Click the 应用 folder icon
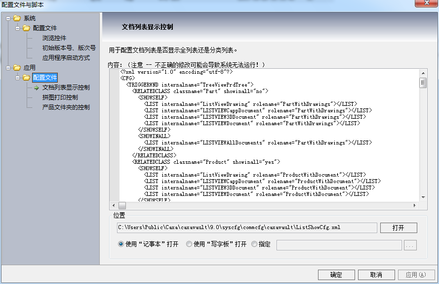 click(17, 68)
